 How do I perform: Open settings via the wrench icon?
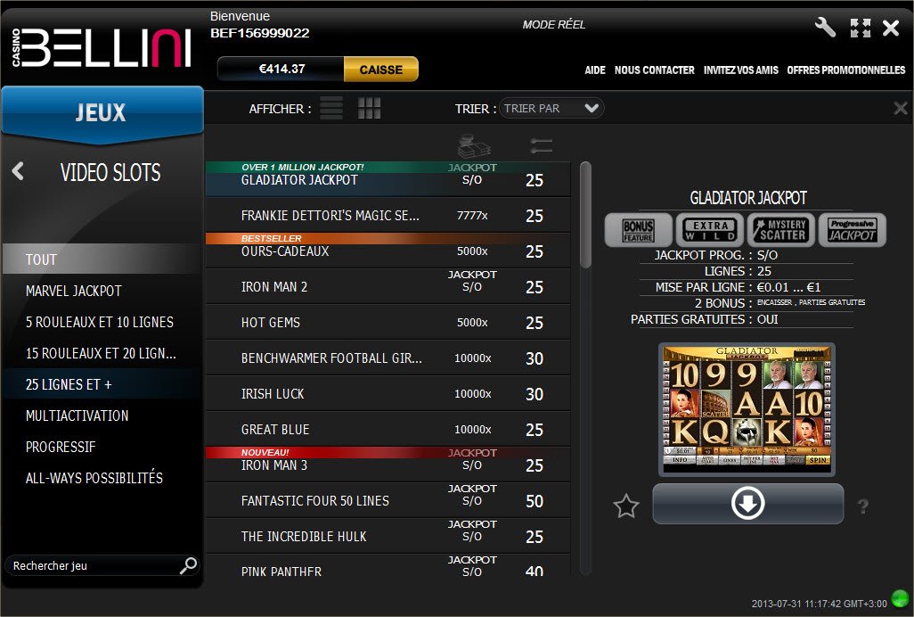pyautogui.click(x=825, y=28)
